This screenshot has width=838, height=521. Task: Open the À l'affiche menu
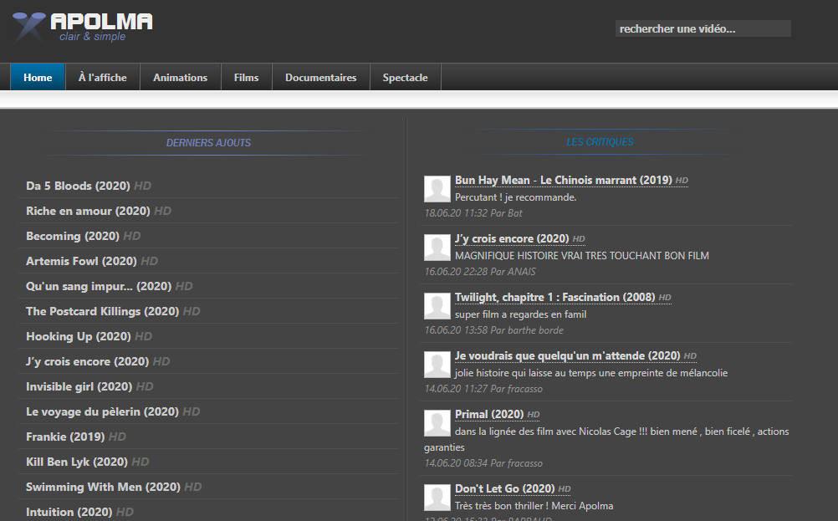(103, 78)
